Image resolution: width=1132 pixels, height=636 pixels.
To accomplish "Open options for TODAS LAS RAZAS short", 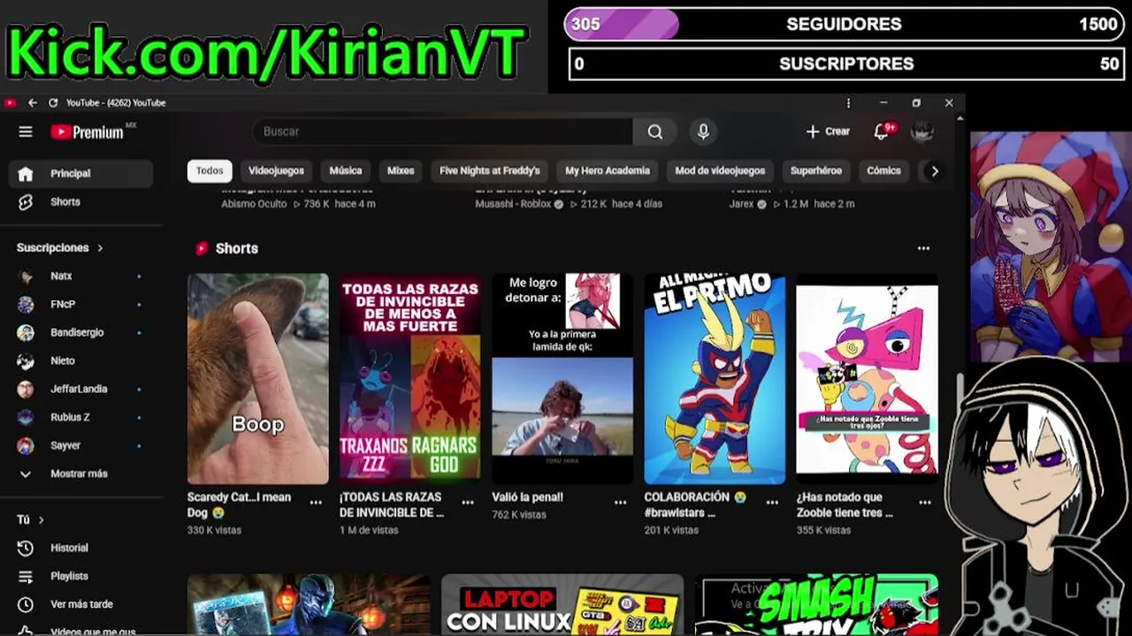I will coord(468,502).
